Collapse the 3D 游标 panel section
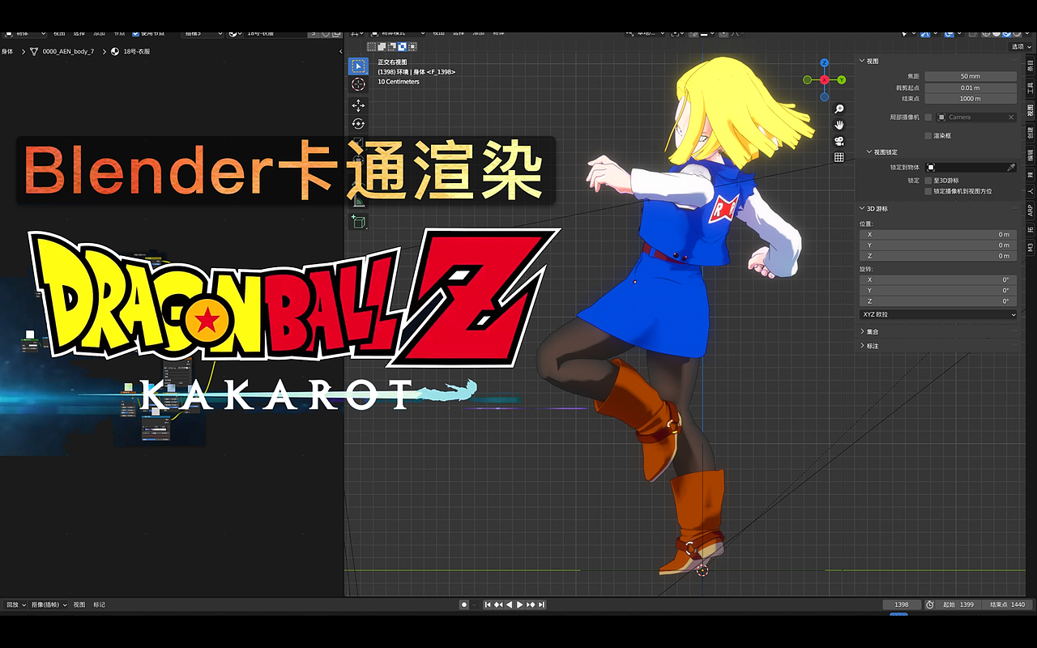Viewport: 1037px width, 648px height. (x=862, y=208)
